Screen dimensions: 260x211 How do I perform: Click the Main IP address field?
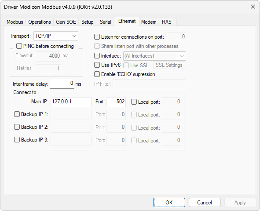click(x=71, y=102)
